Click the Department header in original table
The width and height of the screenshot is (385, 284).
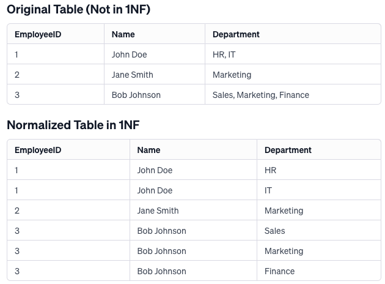point(236,34)
